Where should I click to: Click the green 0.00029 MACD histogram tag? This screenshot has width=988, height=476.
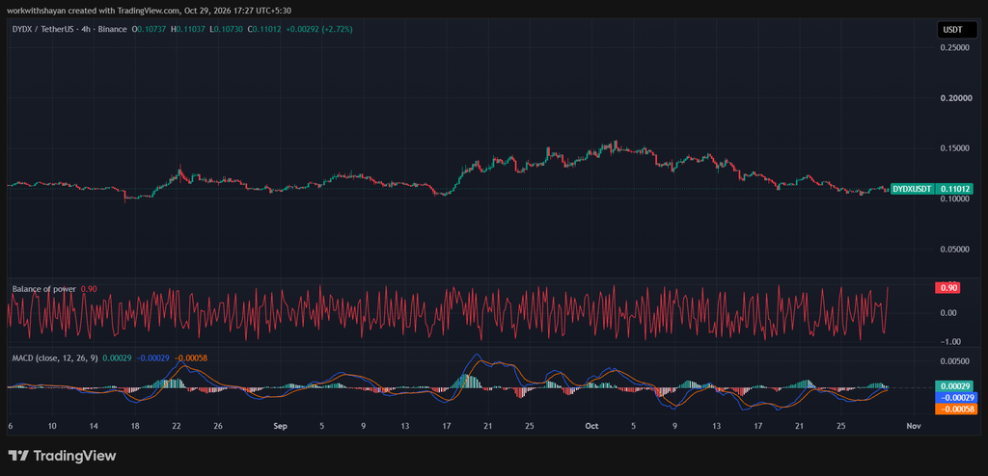(x=954, y=386)
